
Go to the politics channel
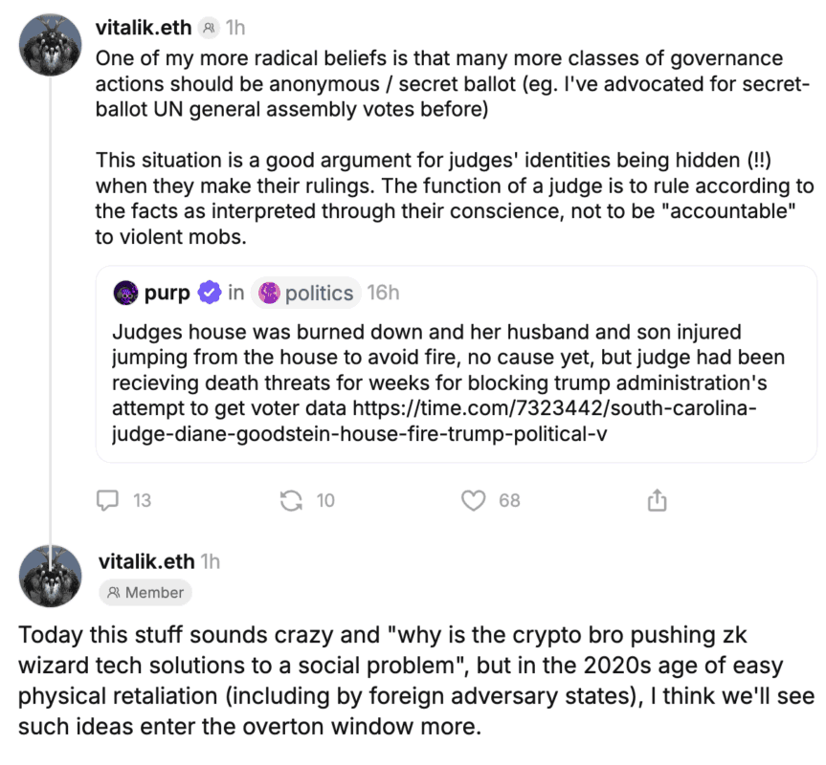[319, 294]
